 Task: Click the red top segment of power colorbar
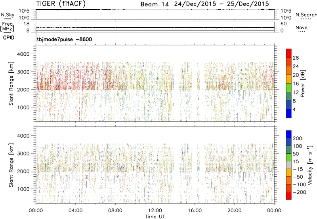[x=289, y=53]
